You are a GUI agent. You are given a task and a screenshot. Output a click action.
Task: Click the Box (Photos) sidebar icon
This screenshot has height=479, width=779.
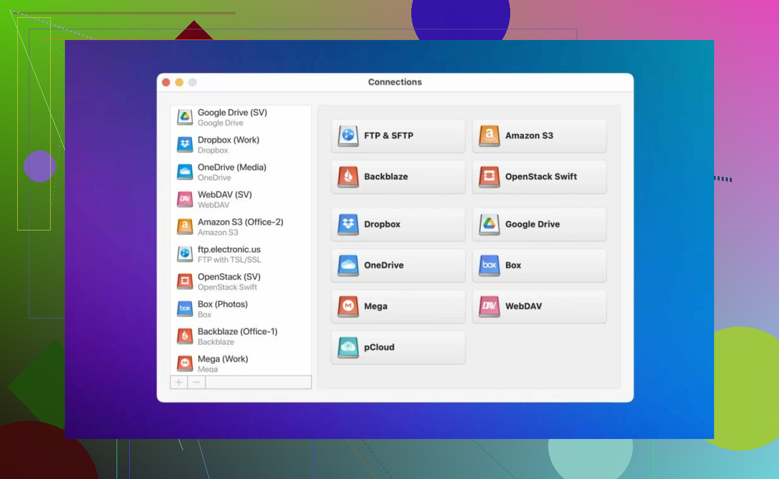click(x=185, y=308)
